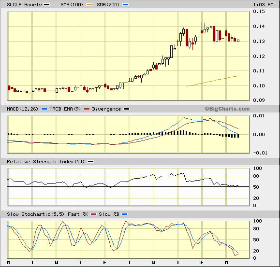Click the black Divergence legend swatch
Screen dimensions: 280x267
127,109
